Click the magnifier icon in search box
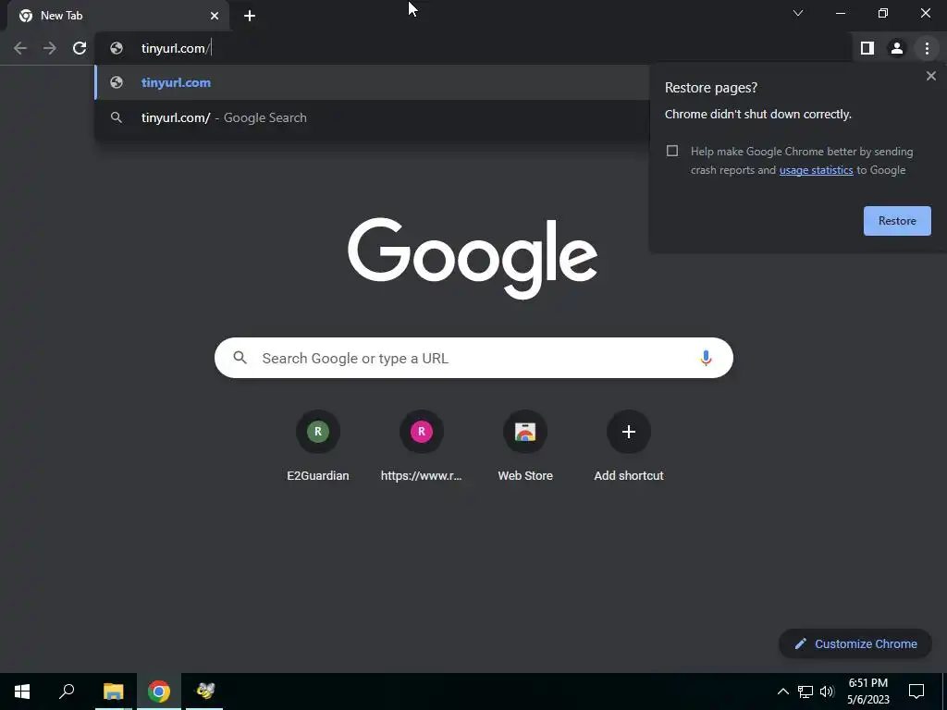Viewport: 947px width, 710px height. (x=240, y=358)
